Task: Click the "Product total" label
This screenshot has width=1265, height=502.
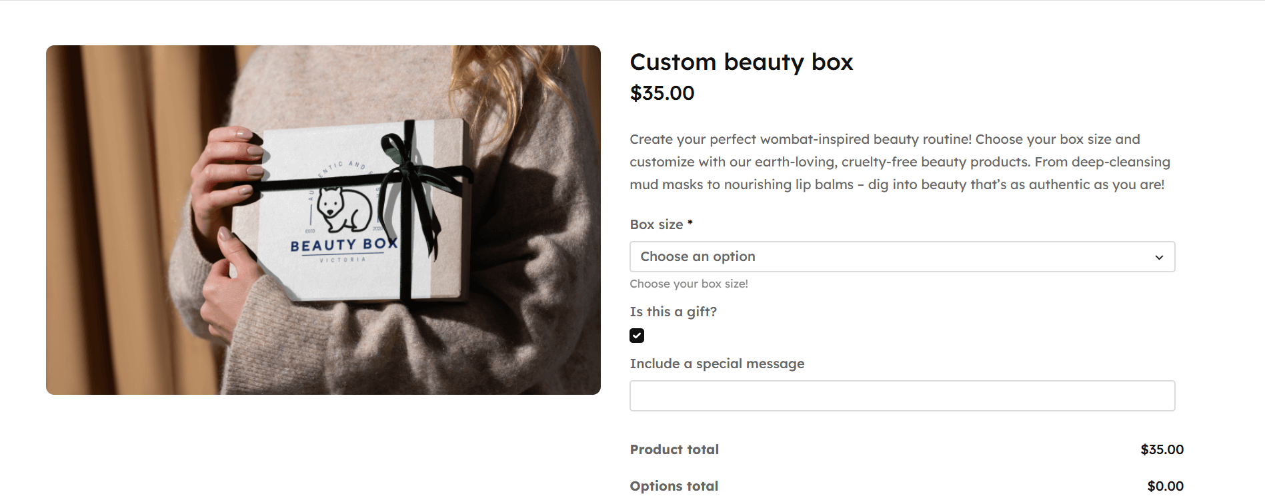Action: tap(674, 449)
